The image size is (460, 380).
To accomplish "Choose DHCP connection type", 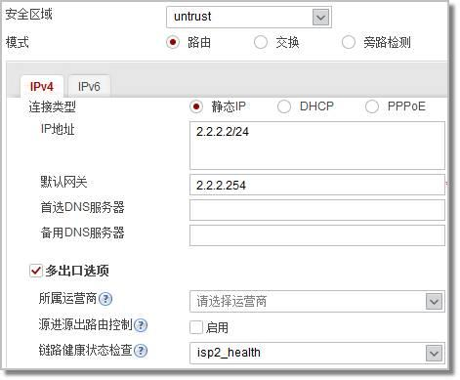I will coord(284,106).
